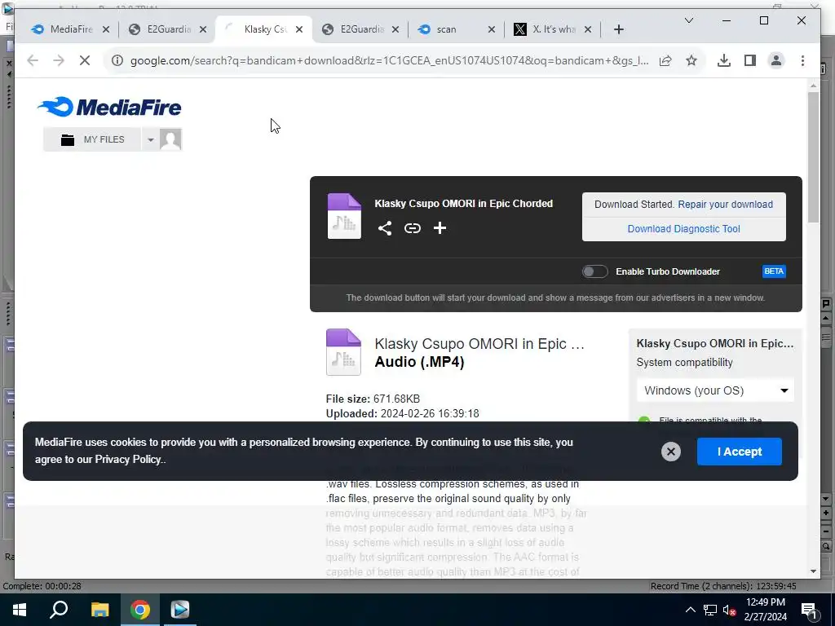Open Chrome three-dot menu
This screenshot has width=835, height=626.
click(802, 60)
